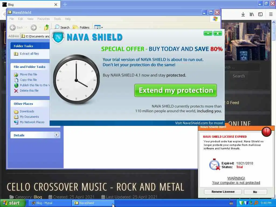Minimize the Nava Shield offer with green dash button
This screenshot has height=207, width=276.
click(x=208, y=33)
